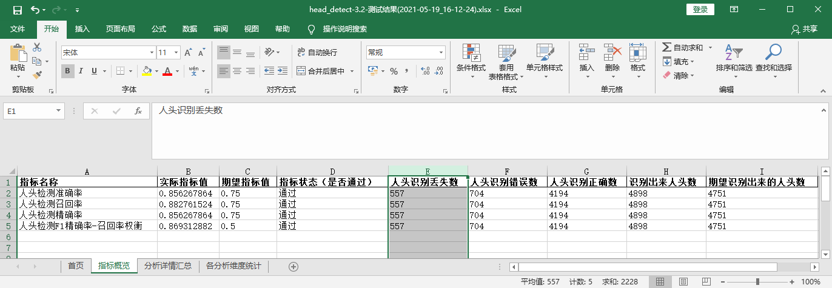This screenshot has width=832, height=288.
Task: Click the Insert Function fx icon
Action: coord(138,111)
